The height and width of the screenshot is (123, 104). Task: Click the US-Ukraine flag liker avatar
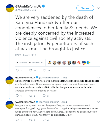click(x=84, y=63)
